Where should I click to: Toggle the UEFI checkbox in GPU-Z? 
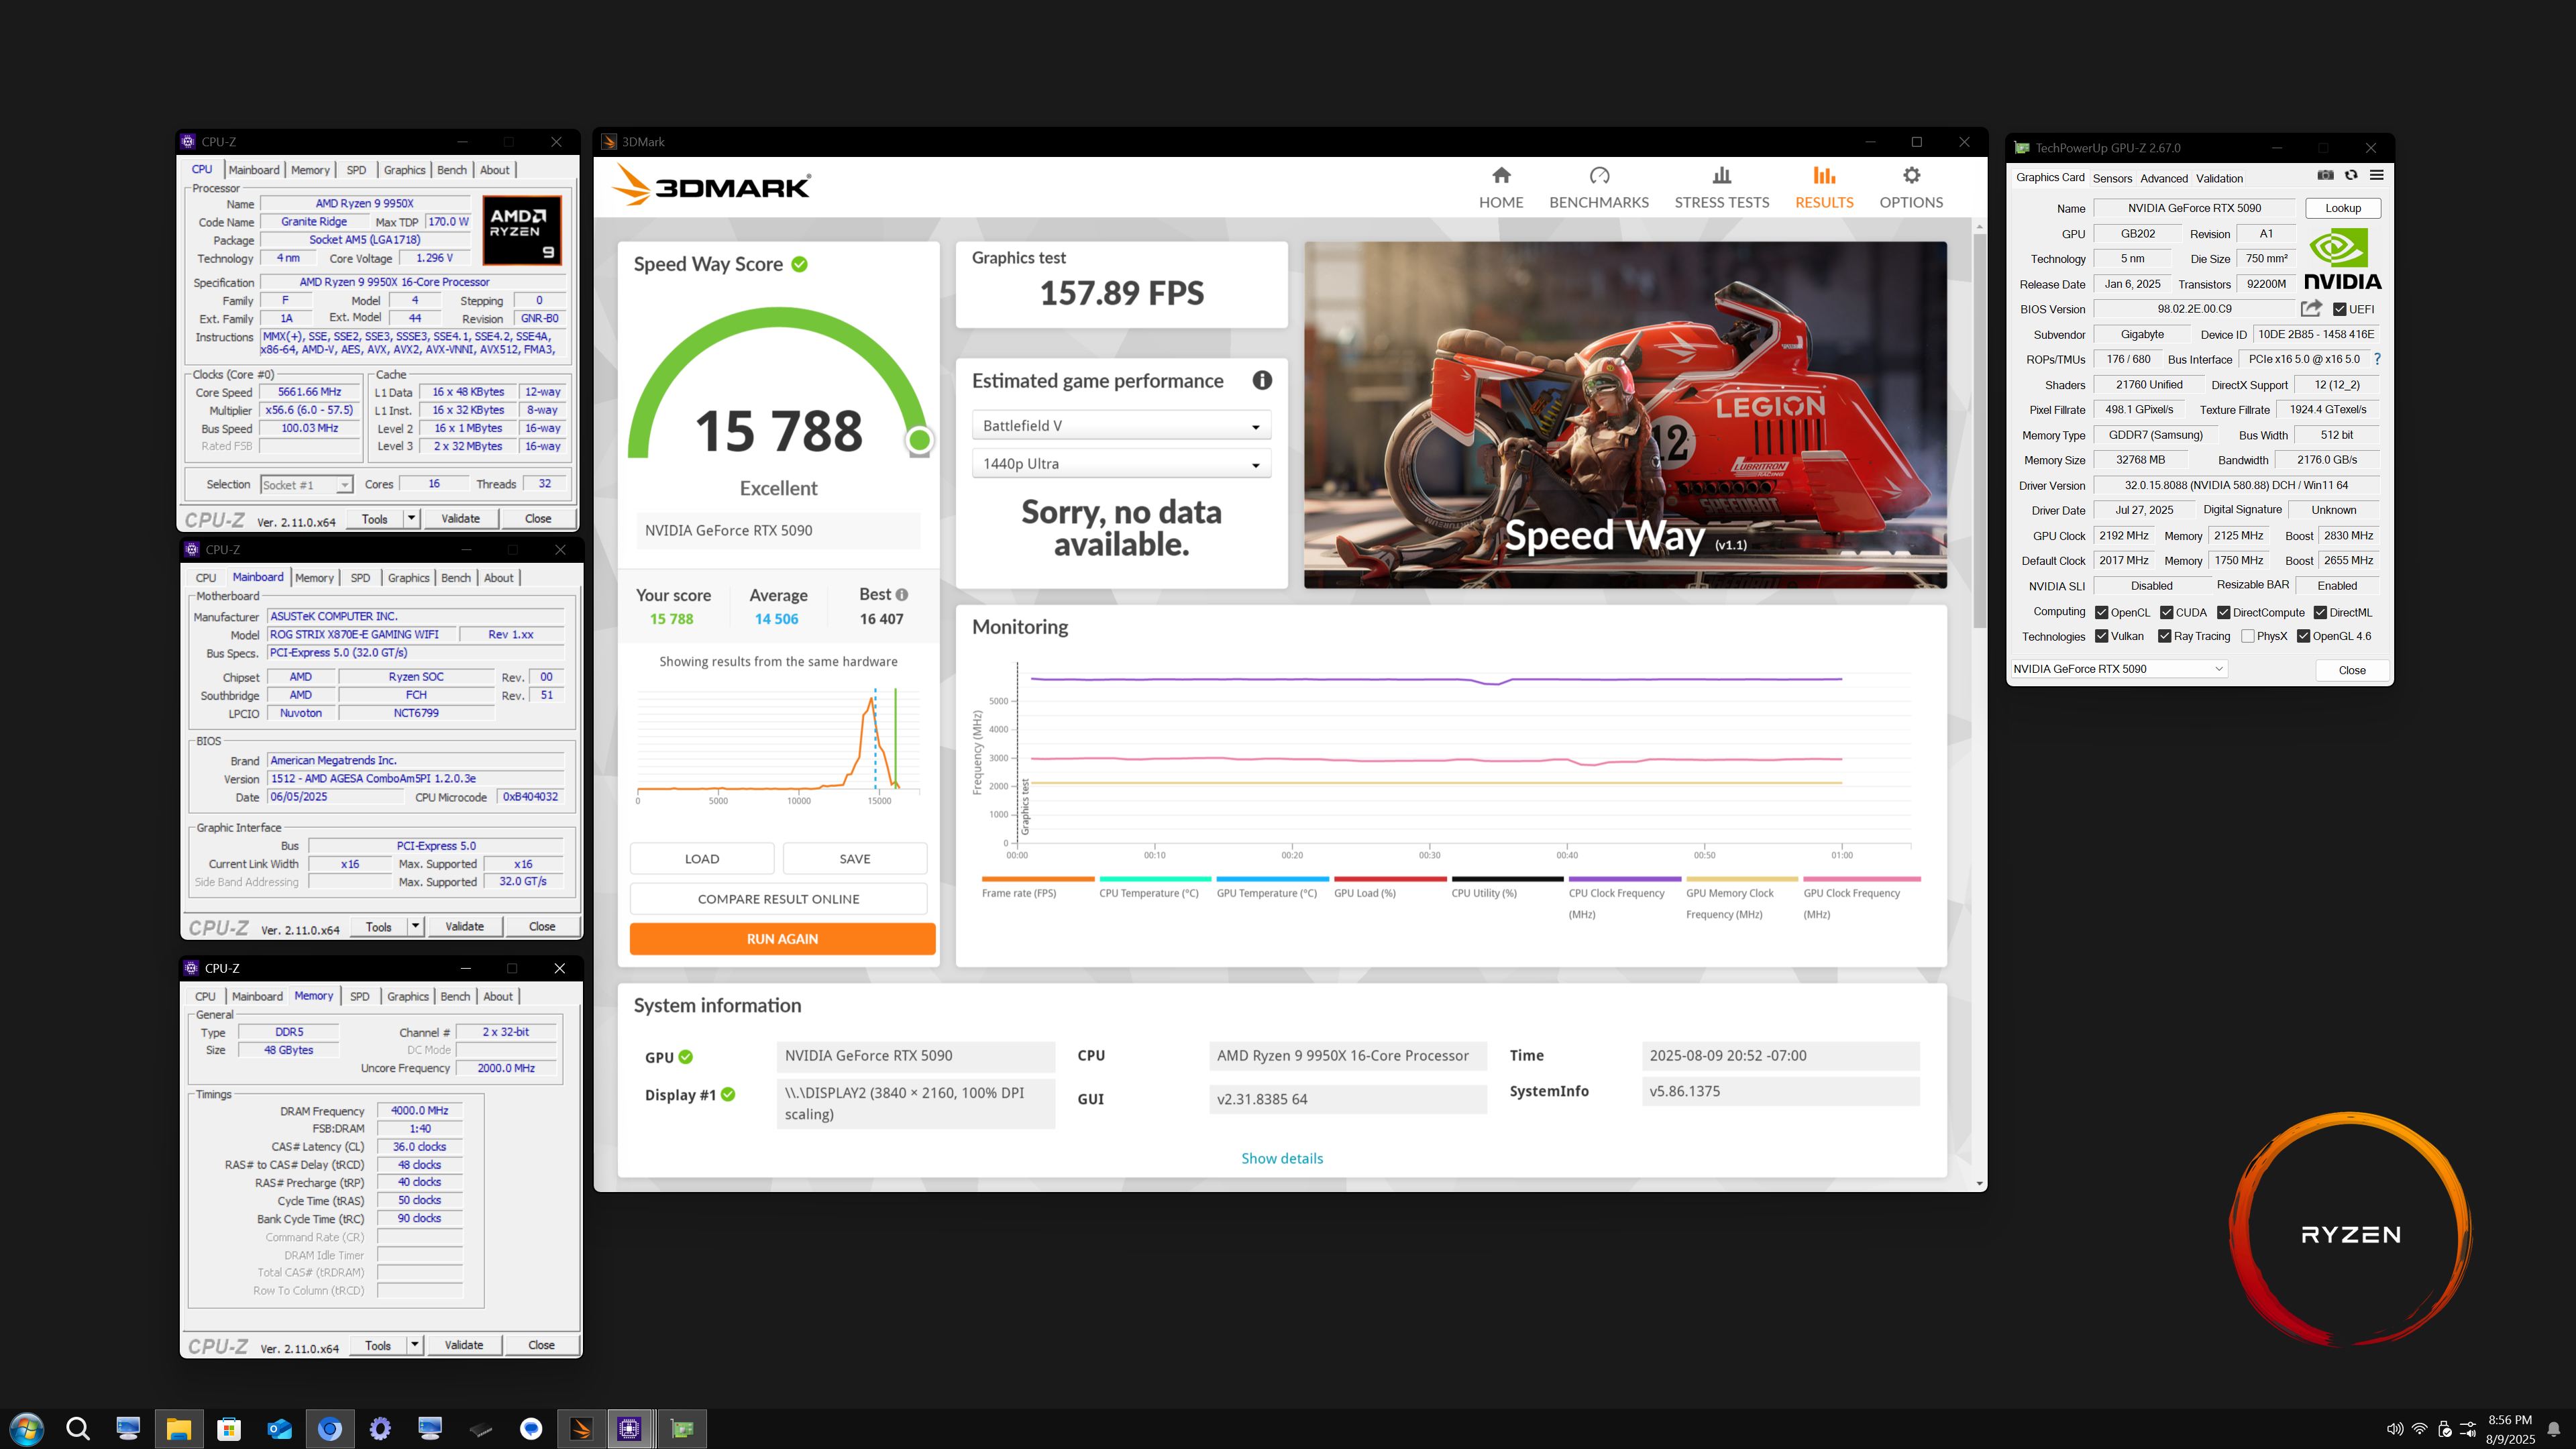[x=2340, y=309]
